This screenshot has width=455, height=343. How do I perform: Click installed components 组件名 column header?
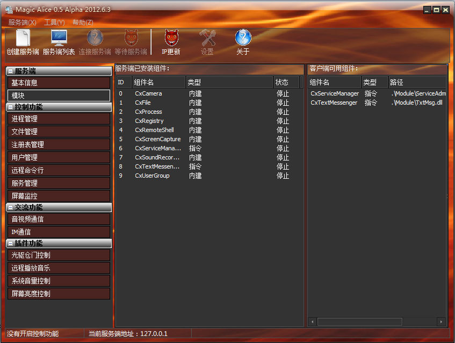coord(158,82)
